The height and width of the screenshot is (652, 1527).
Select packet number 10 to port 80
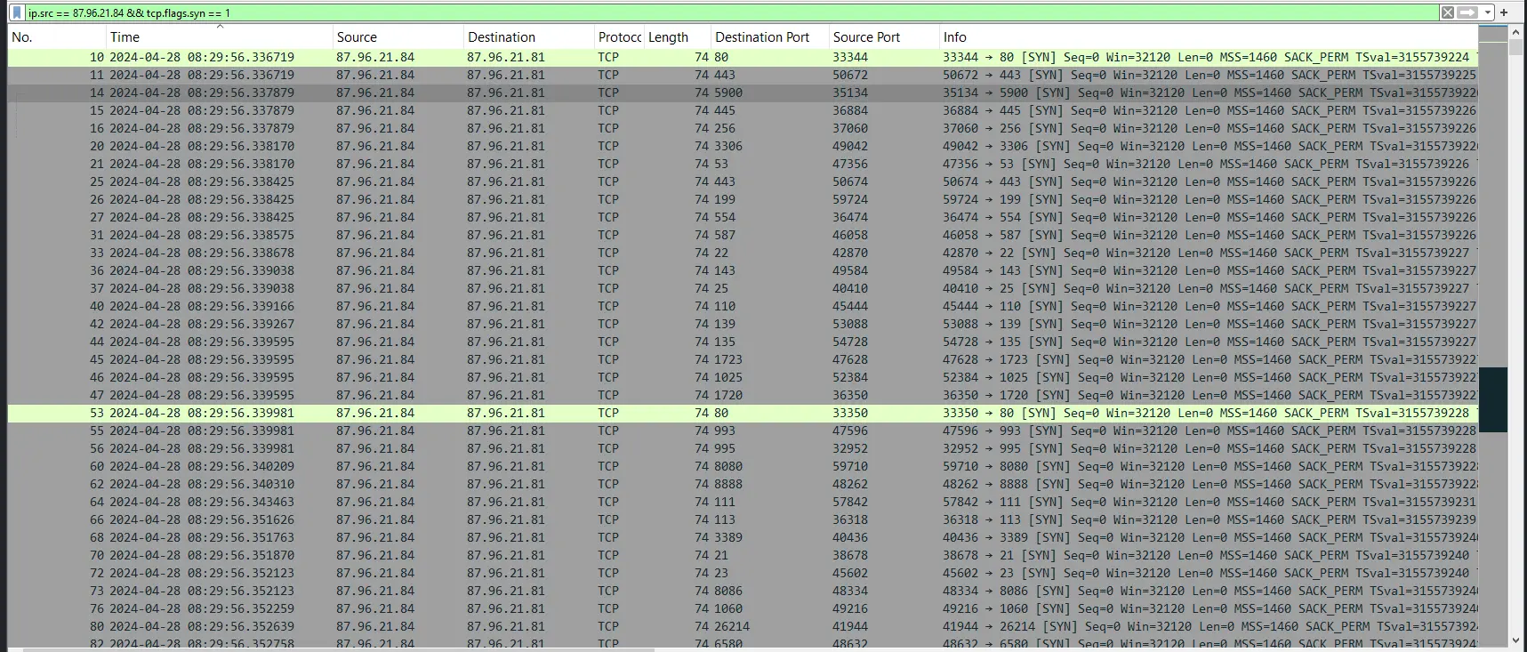click(x=743, y=57)
